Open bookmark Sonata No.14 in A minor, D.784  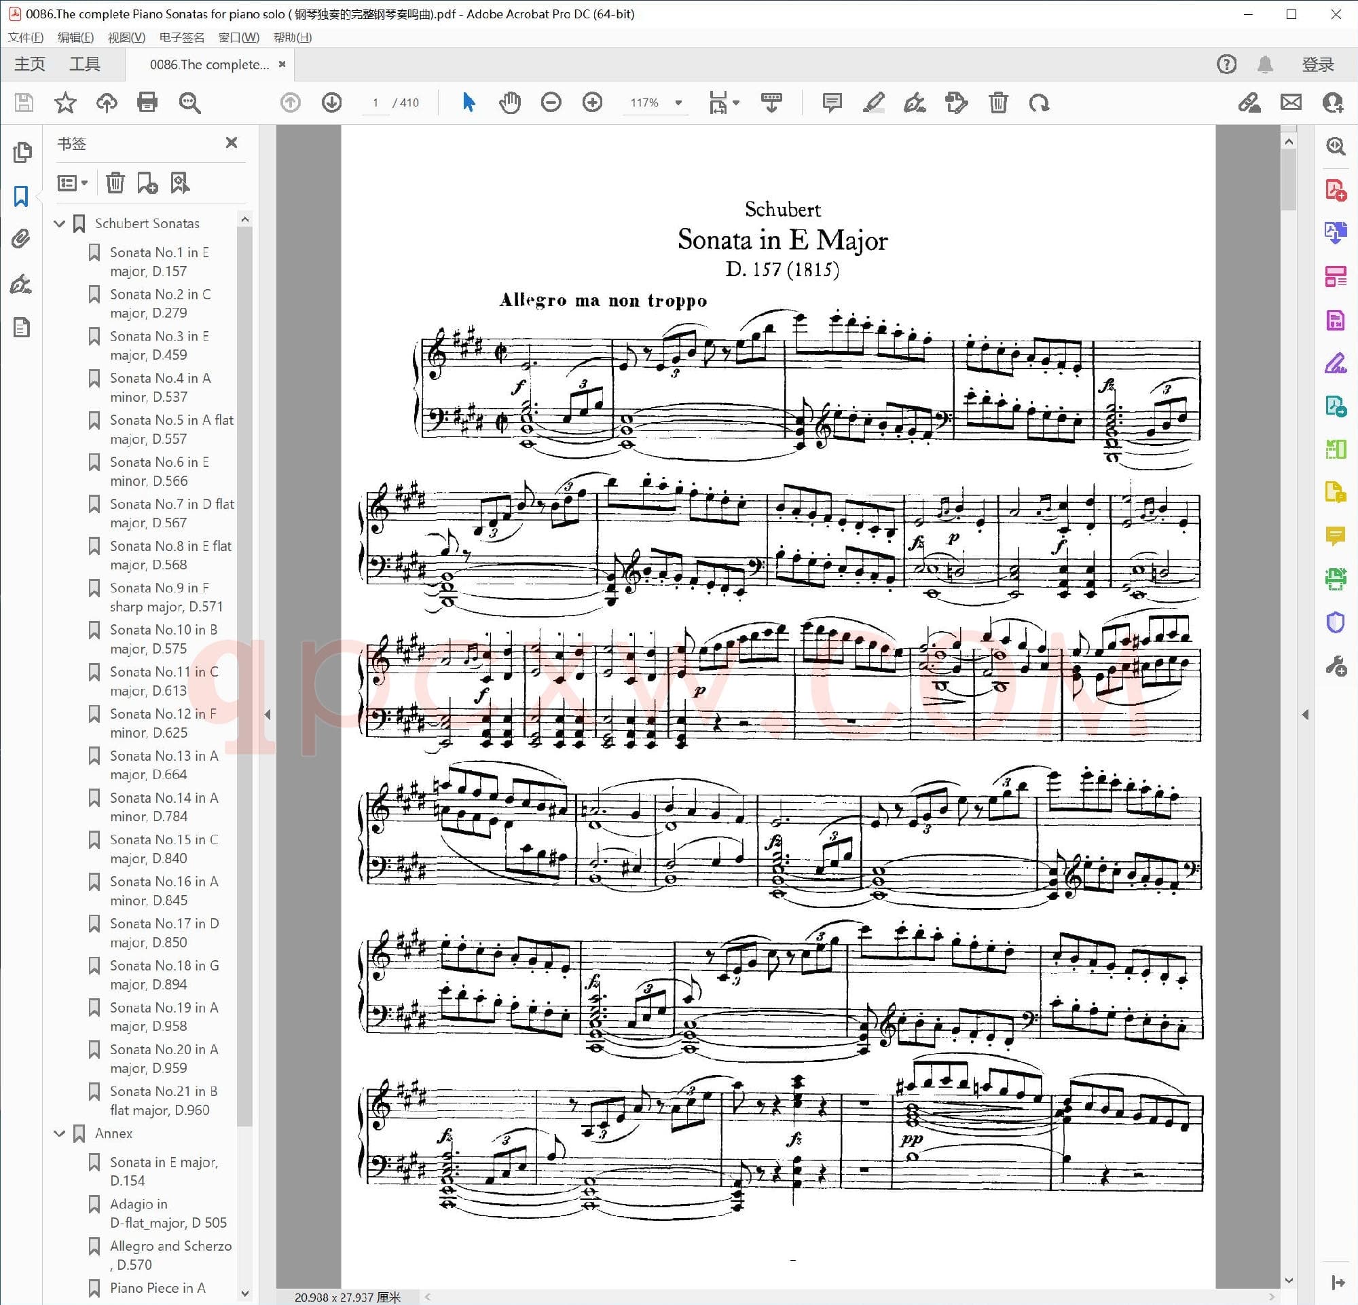click(164, 806)
